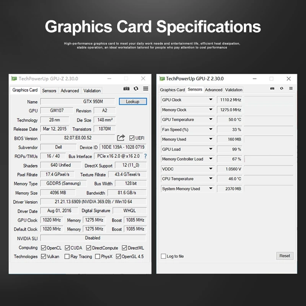Toggle the UEFI checkbox
Image resolution: width=306 pixels, height=306 pixels.
[132, 138]
